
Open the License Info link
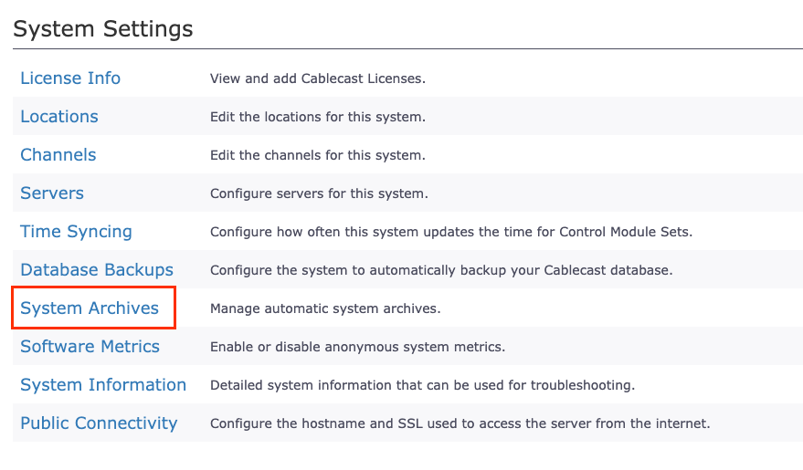point(70,78)
